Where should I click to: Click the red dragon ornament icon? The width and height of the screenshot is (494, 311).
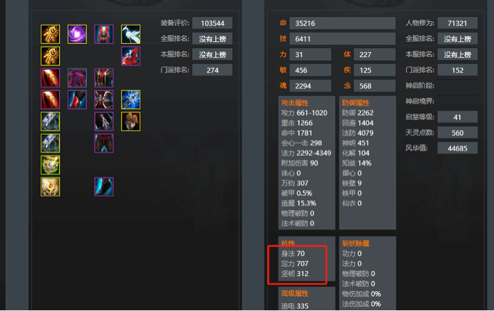[131, 56]
